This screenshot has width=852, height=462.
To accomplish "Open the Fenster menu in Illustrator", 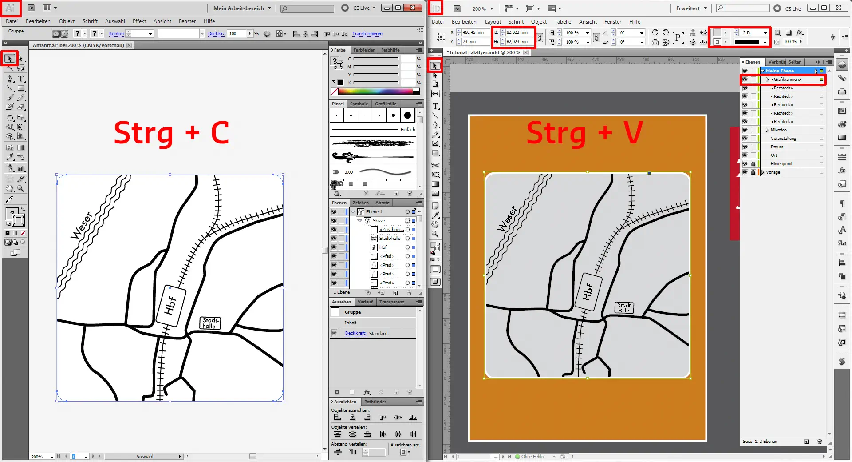I will point(187,21).
